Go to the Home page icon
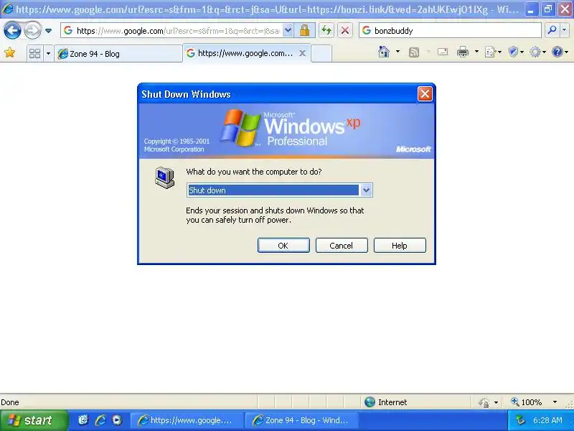 tap(384, 52)
